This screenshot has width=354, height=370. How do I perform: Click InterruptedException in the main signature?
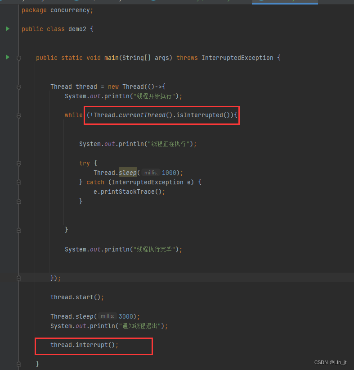[x=237, y=58]
